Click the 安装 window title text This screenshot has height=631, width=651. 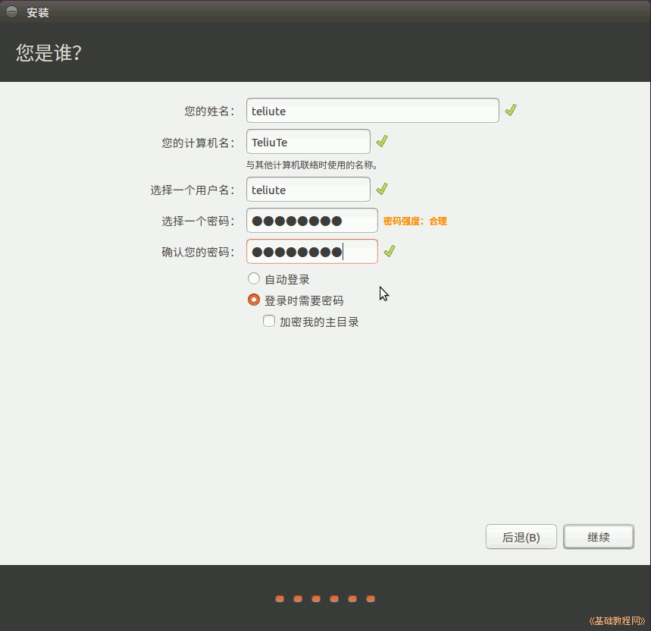38,12
